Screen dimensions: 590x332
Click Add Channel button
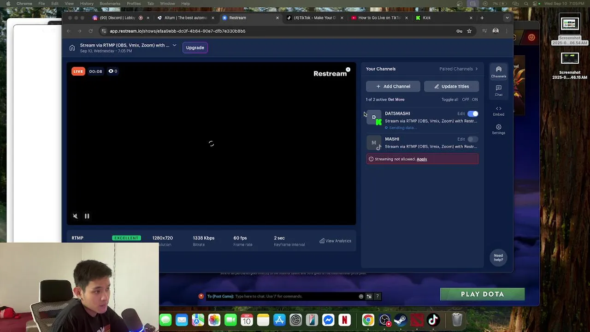click(x=393, y=86)
